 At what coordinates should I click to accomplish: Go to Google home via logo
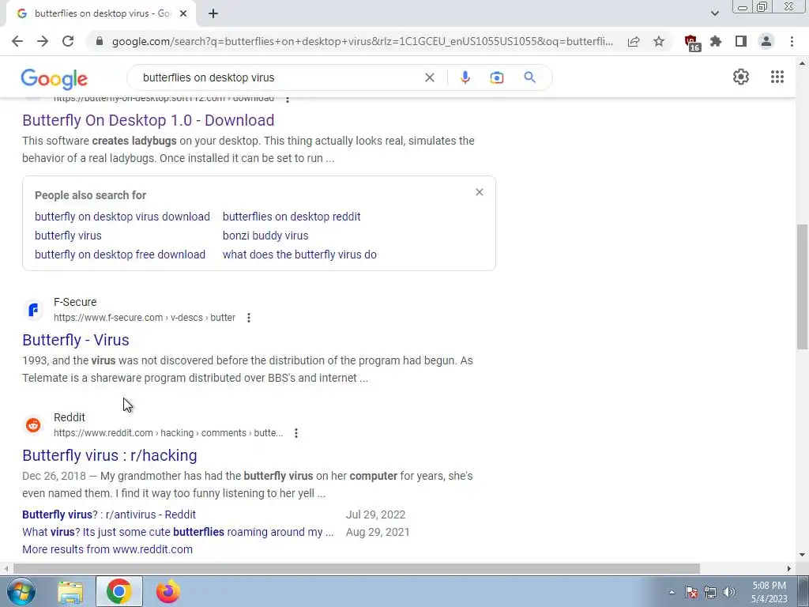point(55,78)
